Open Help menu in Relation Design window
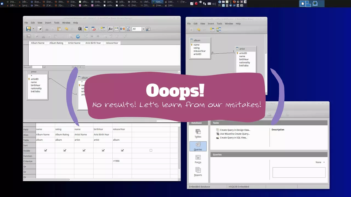Screen dimensions: 351x197 click(238, 24)
